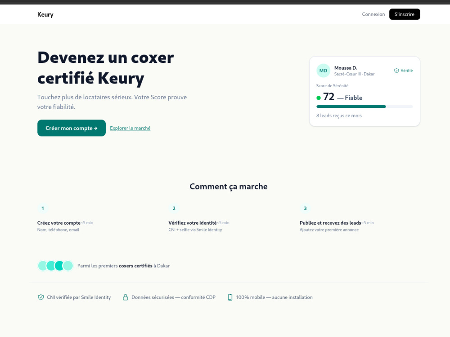Click the Fiable score label

(x=354, y=98)
